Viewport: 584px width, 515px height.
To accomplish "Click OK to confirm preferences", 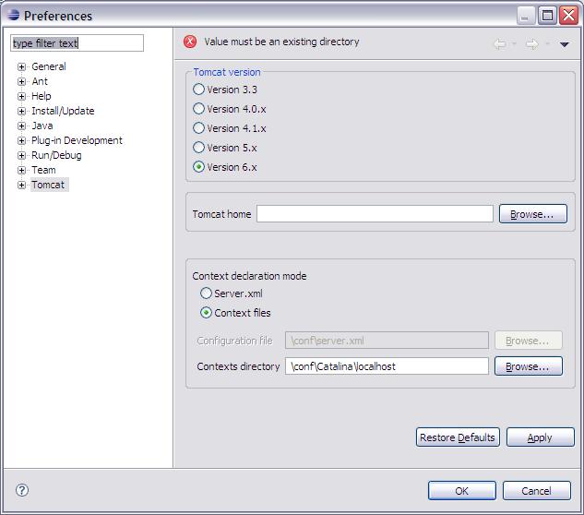I will coord(462,490).
